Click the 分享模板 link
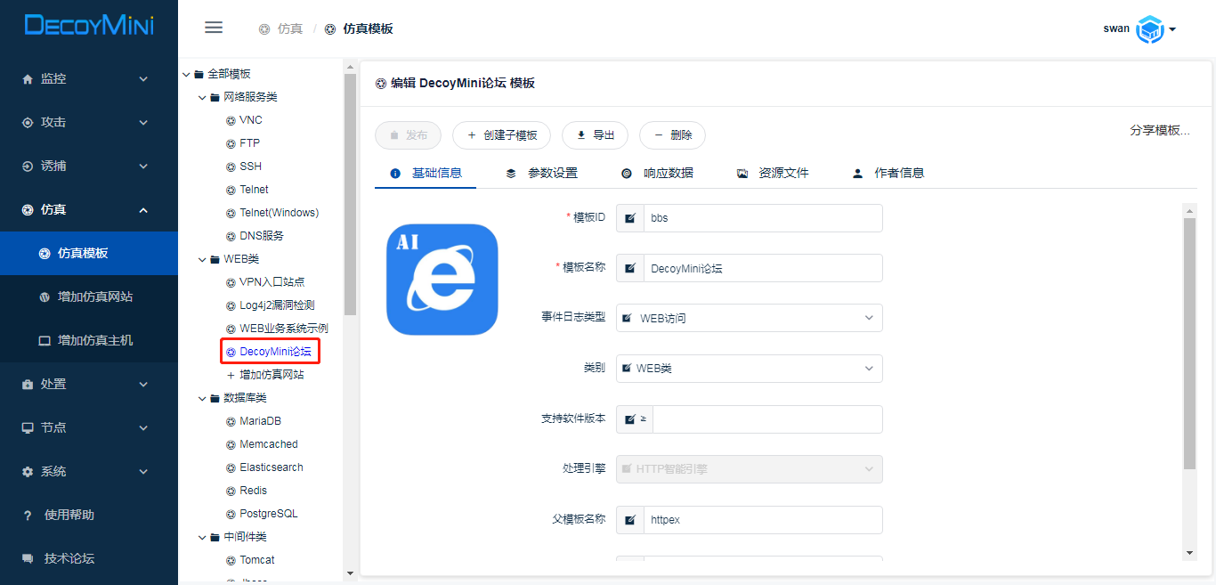 (x=1159, y=130)
